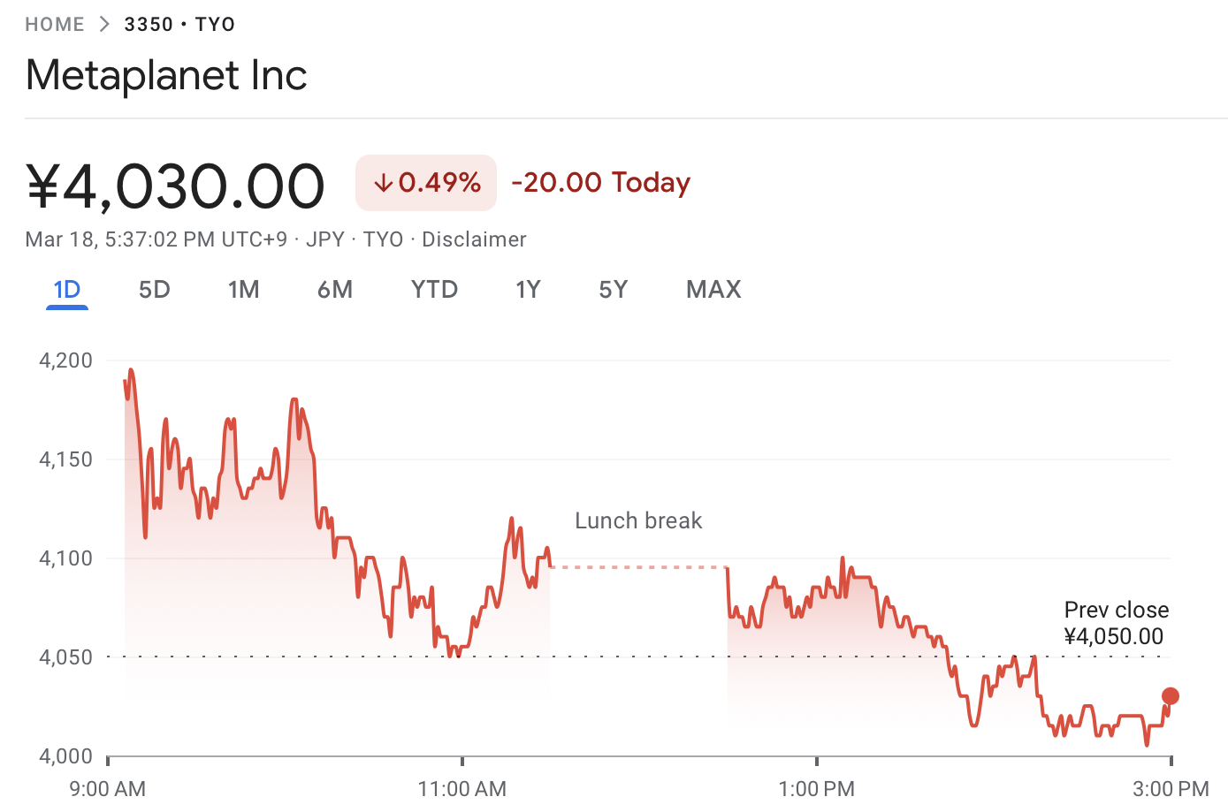The width and height of the screenshot is (1228, 812).
Task: Click the red current-price dot on the chart
Action: coord(1170,696)
